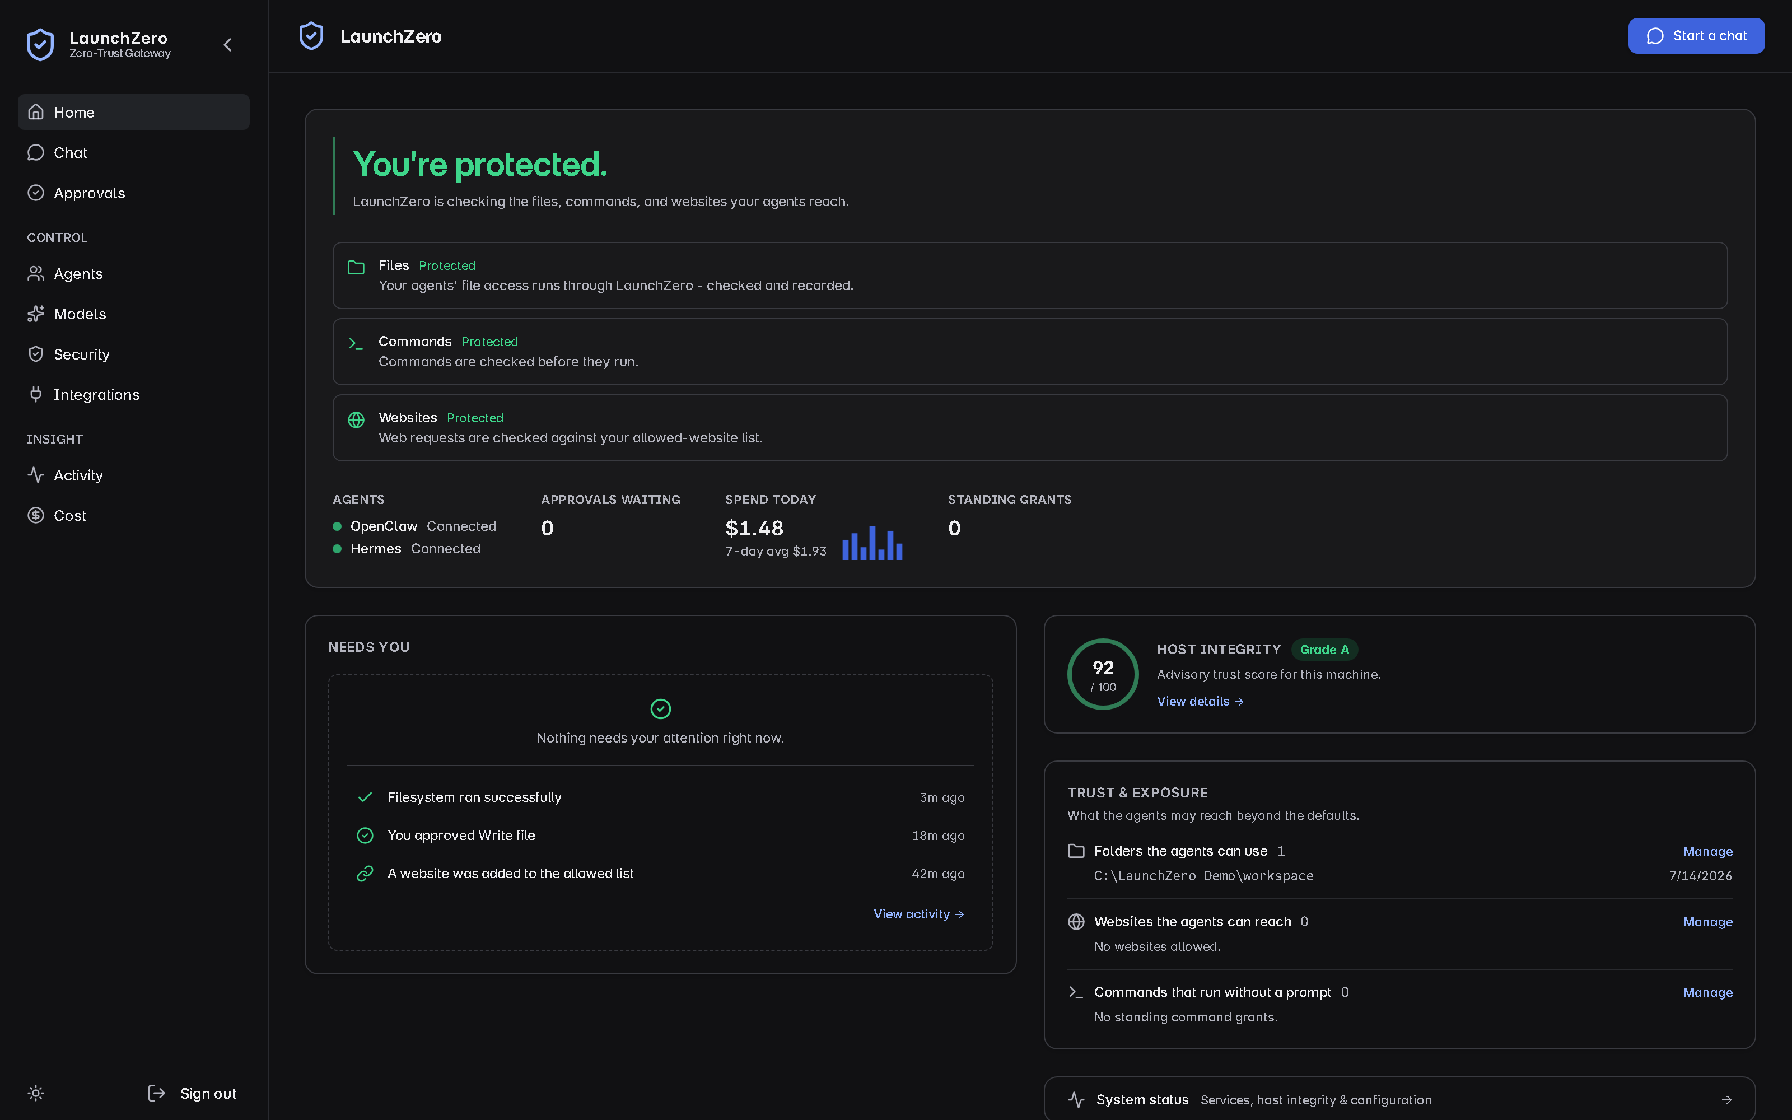This screenshot has width=1792, height=1120.
Task: Click the Cost dollar icon
Action: coord(35,516)
